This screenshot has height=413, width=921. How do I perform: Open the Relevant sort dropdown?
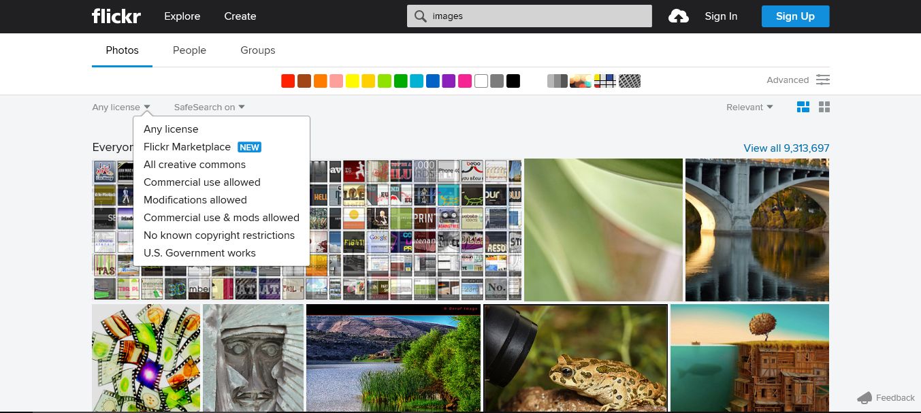(748, 107)
